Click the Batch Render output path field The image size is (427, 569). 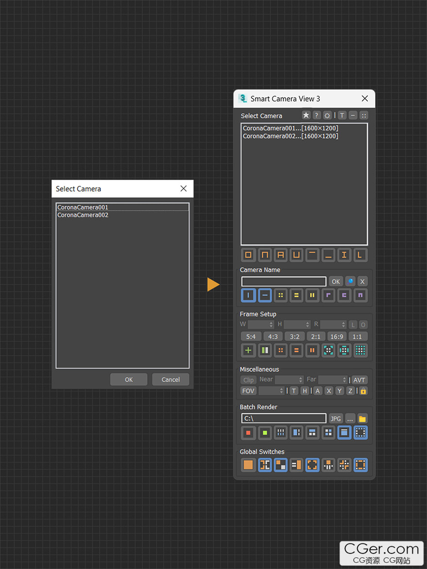tap(284, 419)
